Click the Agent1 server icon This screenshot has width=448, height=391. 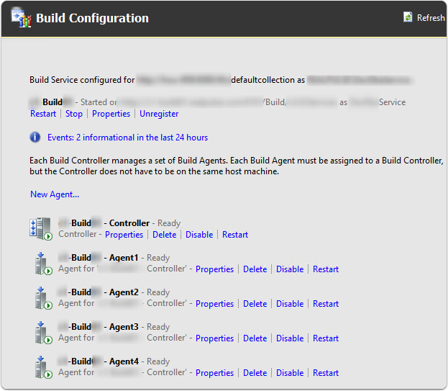44,264
